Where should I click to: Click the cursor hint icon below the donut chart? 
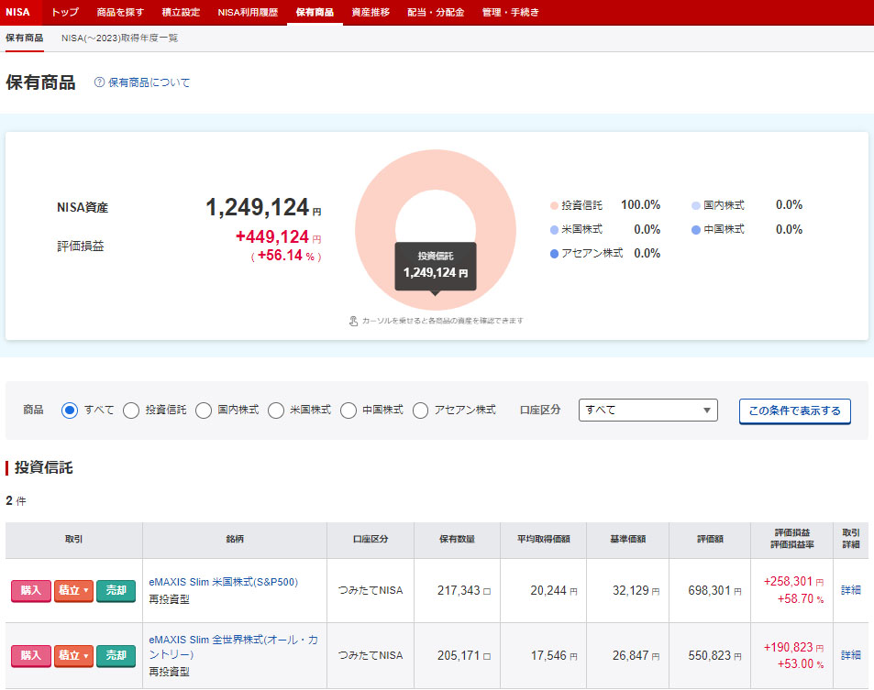click(353, 321)
